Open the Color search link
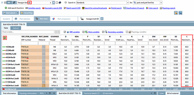 (153, 8)
